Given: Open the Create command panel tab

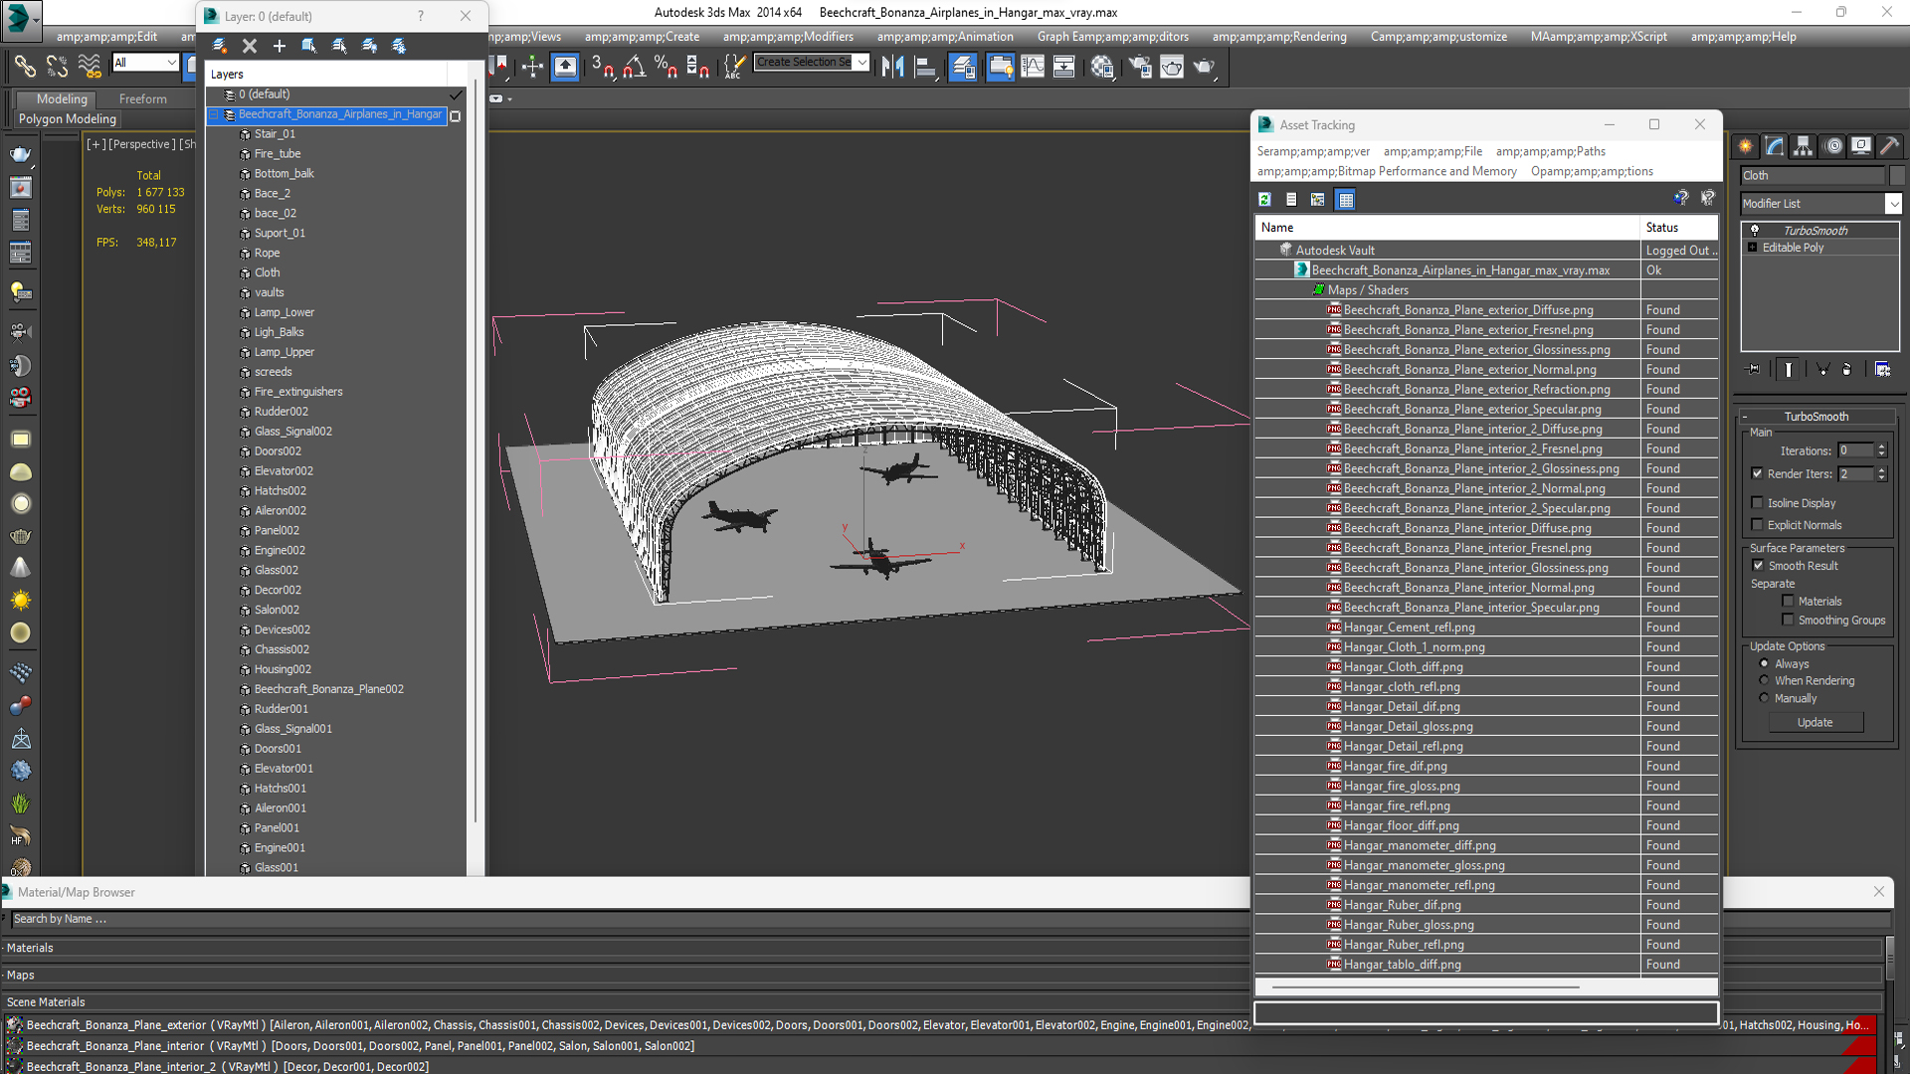Looking at the screenshot, I should 1746,146.
